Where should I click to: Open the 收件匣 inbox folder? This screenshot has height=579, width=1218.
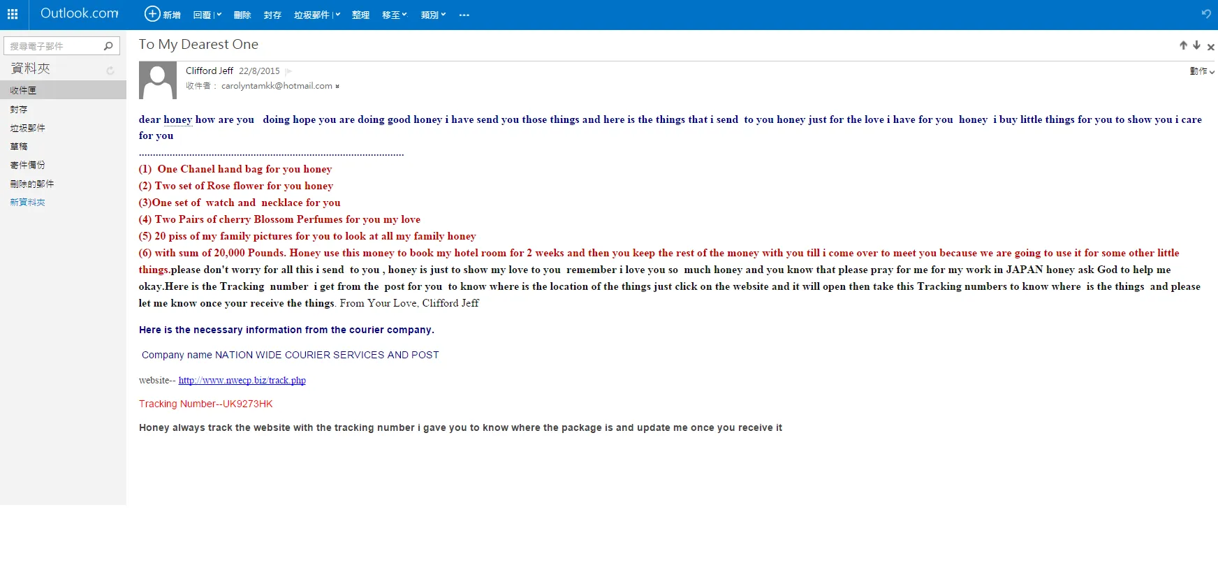(x=63, y=90)
